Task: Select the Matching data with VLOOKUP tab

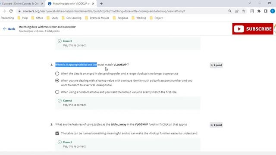Action: pos(71,3)
